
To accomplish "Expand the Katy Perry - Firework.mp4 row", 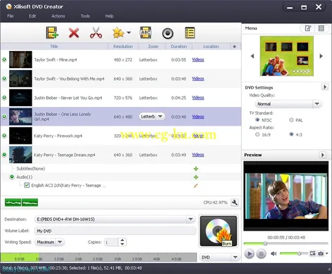I will 4,135.
